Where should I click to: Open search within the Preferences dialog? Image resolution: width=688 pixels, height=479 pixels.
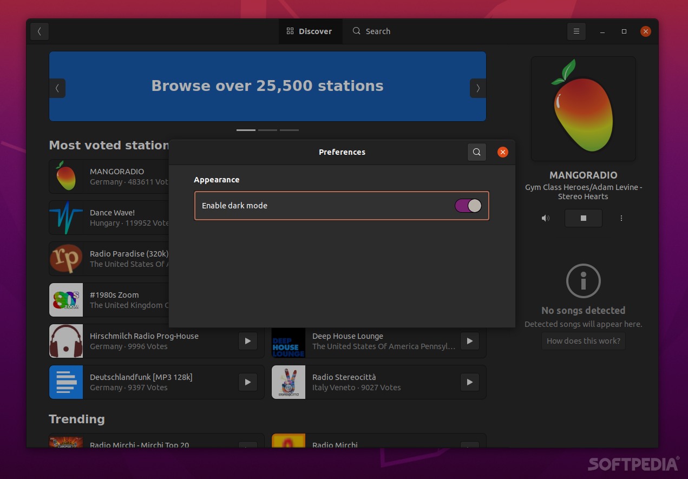(x=477, y=152)
